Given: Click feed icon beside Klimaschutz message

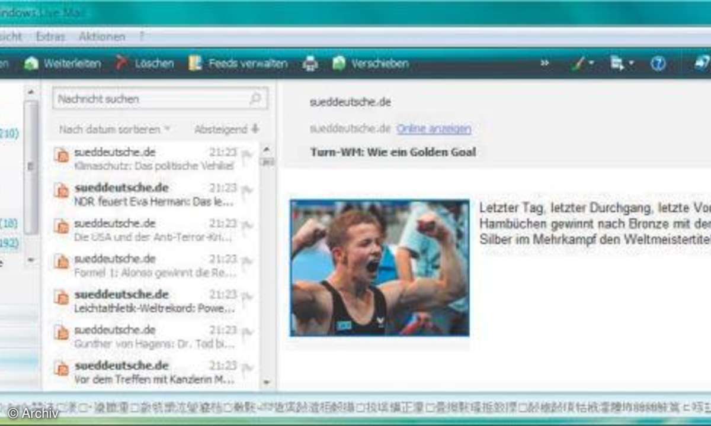Looking at the screenshot, I should click(x=61, y=155).
